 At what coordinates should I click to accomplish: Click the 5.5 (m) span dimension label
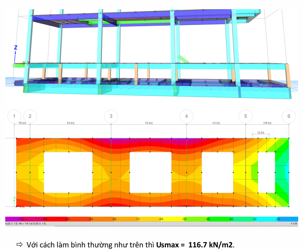click(149, 123)
